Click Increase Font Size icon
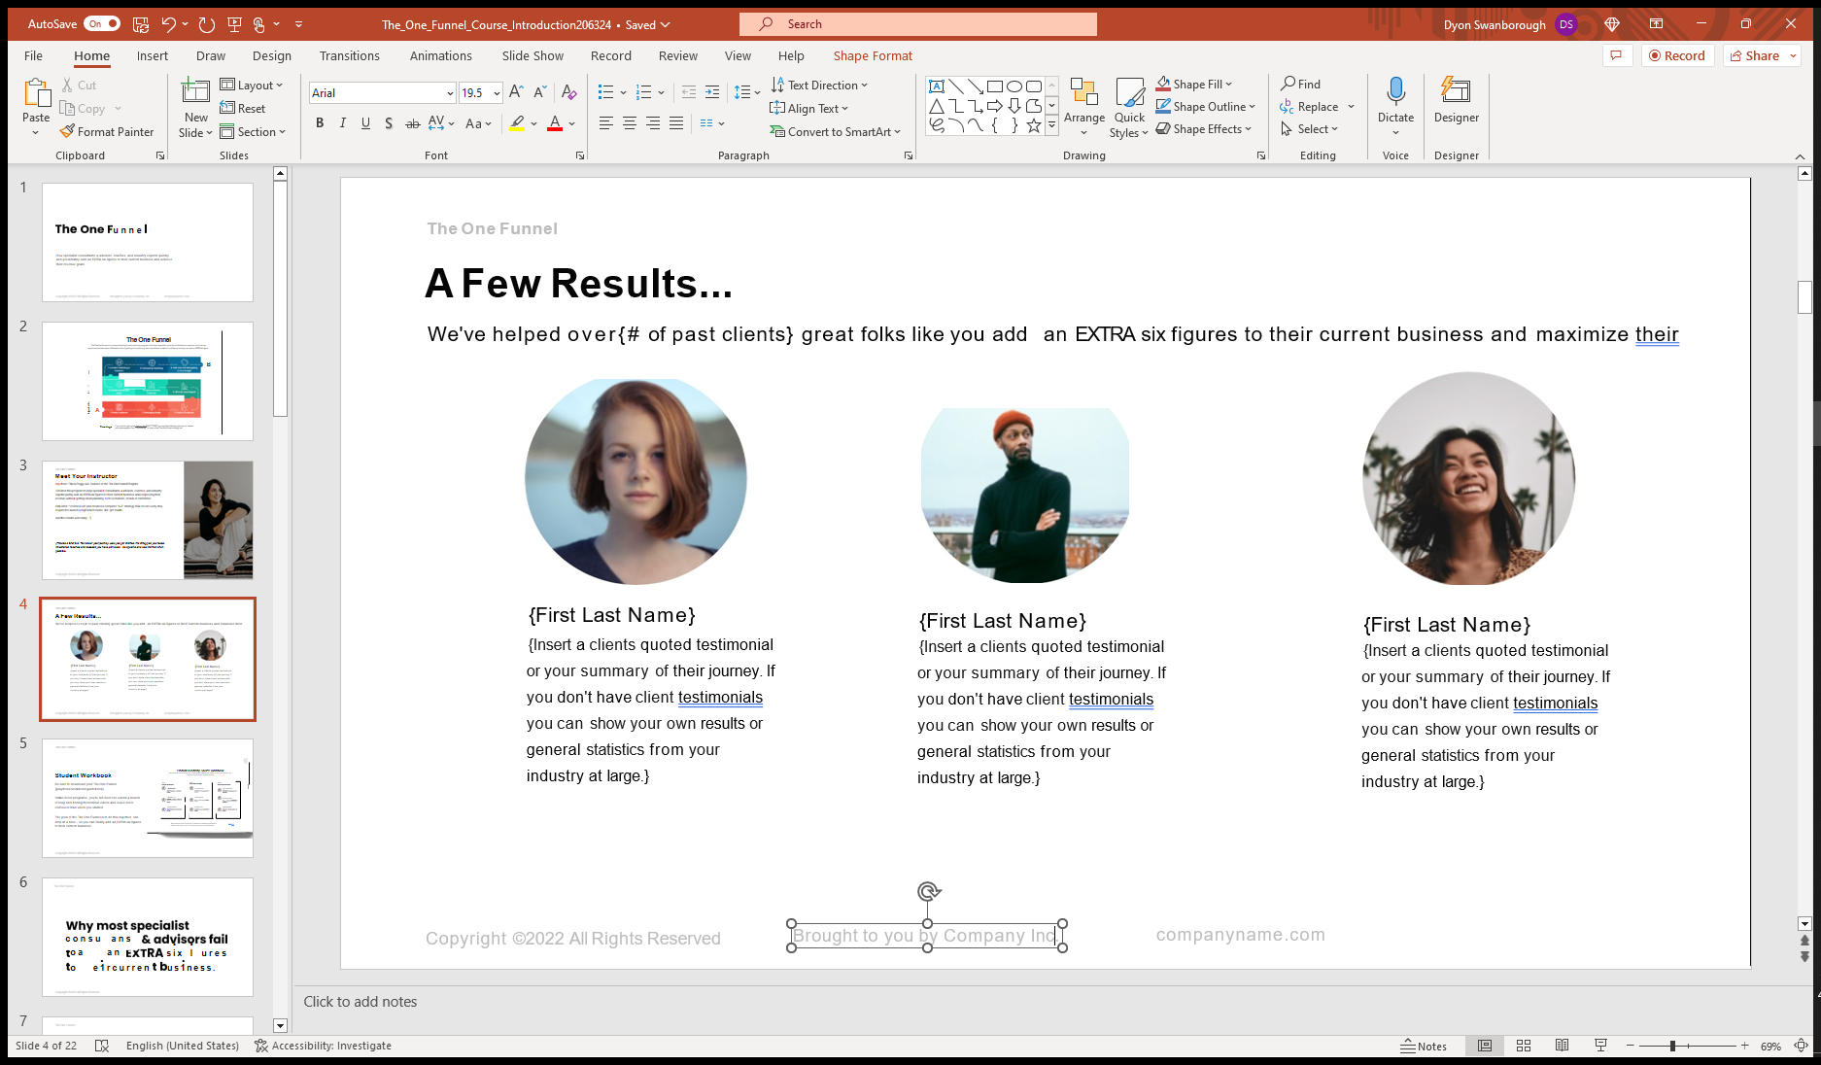This screenshot has height=1065, width=1821. (516, 92)
